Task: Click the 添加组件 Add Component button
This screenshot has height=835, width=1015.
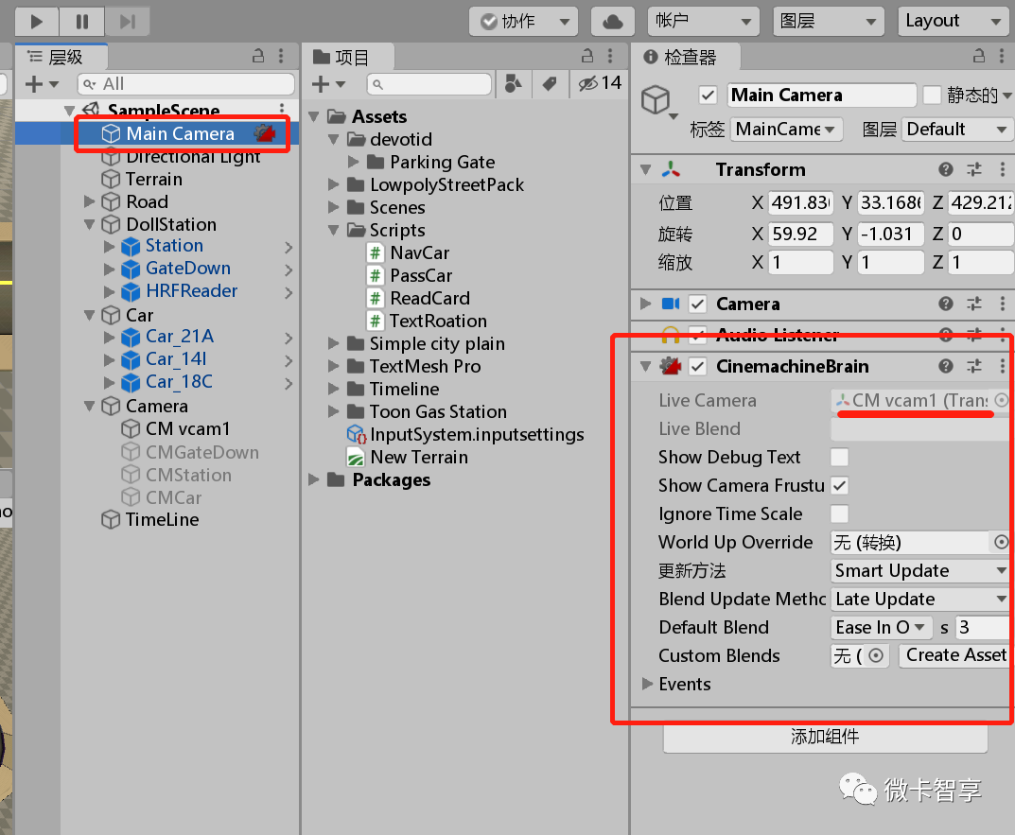Action: point(825,737)
